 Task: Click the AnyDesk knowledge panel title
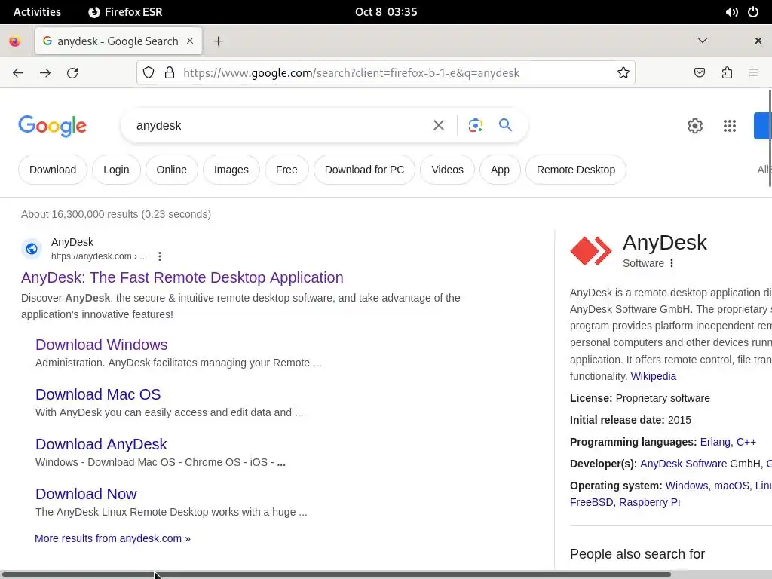pyautogui.click(x=665, y=243)
